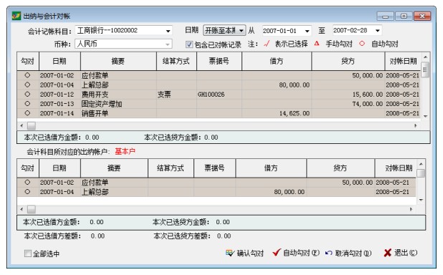The width and height of the screenshot is (443, 275).
Task: Click the red 基本户 account label
Action: point(125,152)
